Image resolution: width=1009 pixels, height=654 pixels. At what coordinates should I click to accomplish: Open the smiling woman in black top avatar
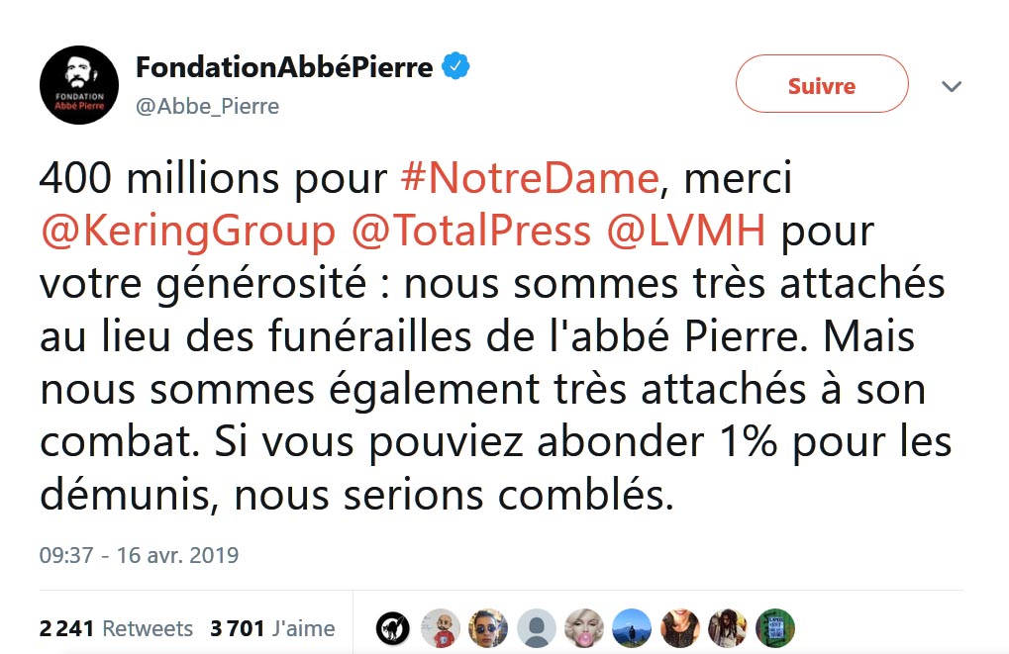coord(680,627)
